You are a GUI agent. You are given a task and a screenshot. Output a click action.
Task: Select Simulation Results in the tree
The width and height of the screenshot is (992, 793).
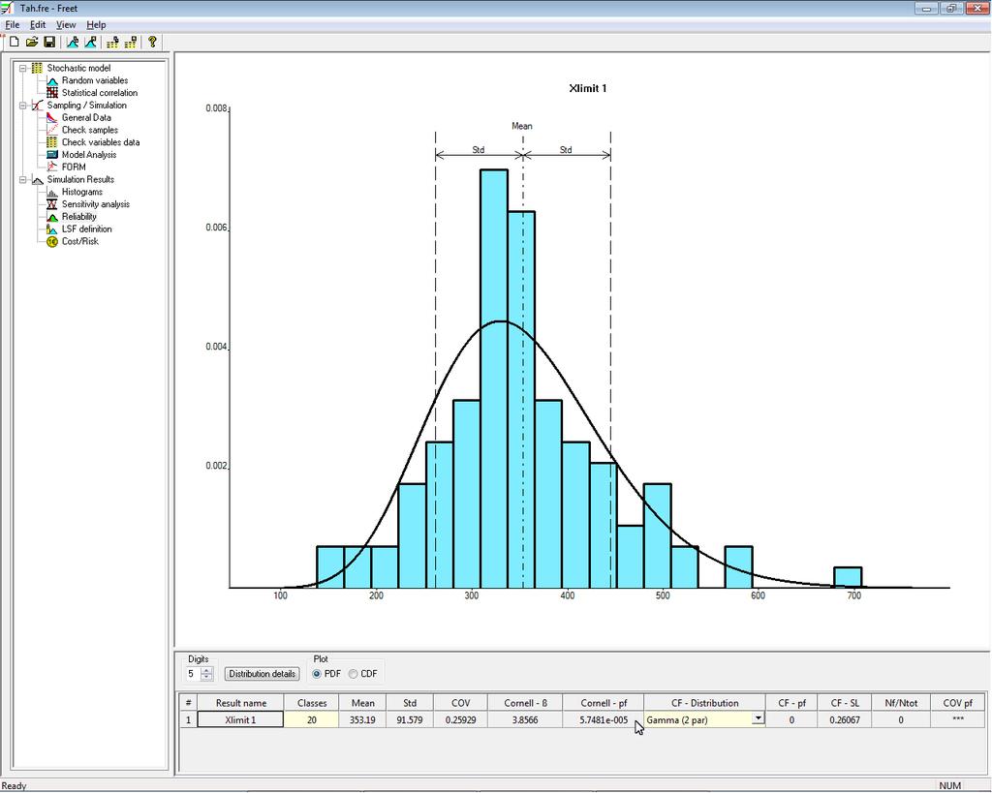(x=80, y=179)
